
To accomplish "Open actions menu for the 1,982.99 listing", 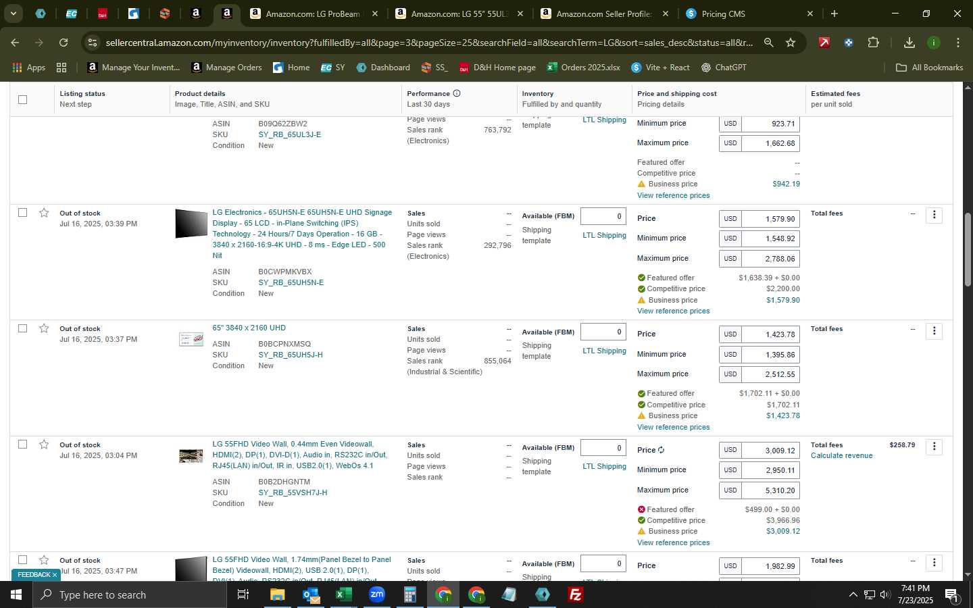I will coord(934,562).
